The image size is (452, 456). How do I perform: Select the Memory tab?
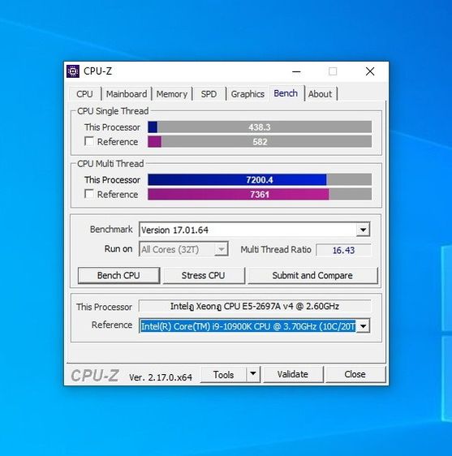click(172, 94)
